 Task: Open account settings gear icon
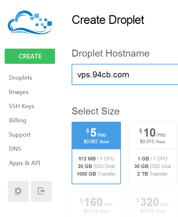18,191
